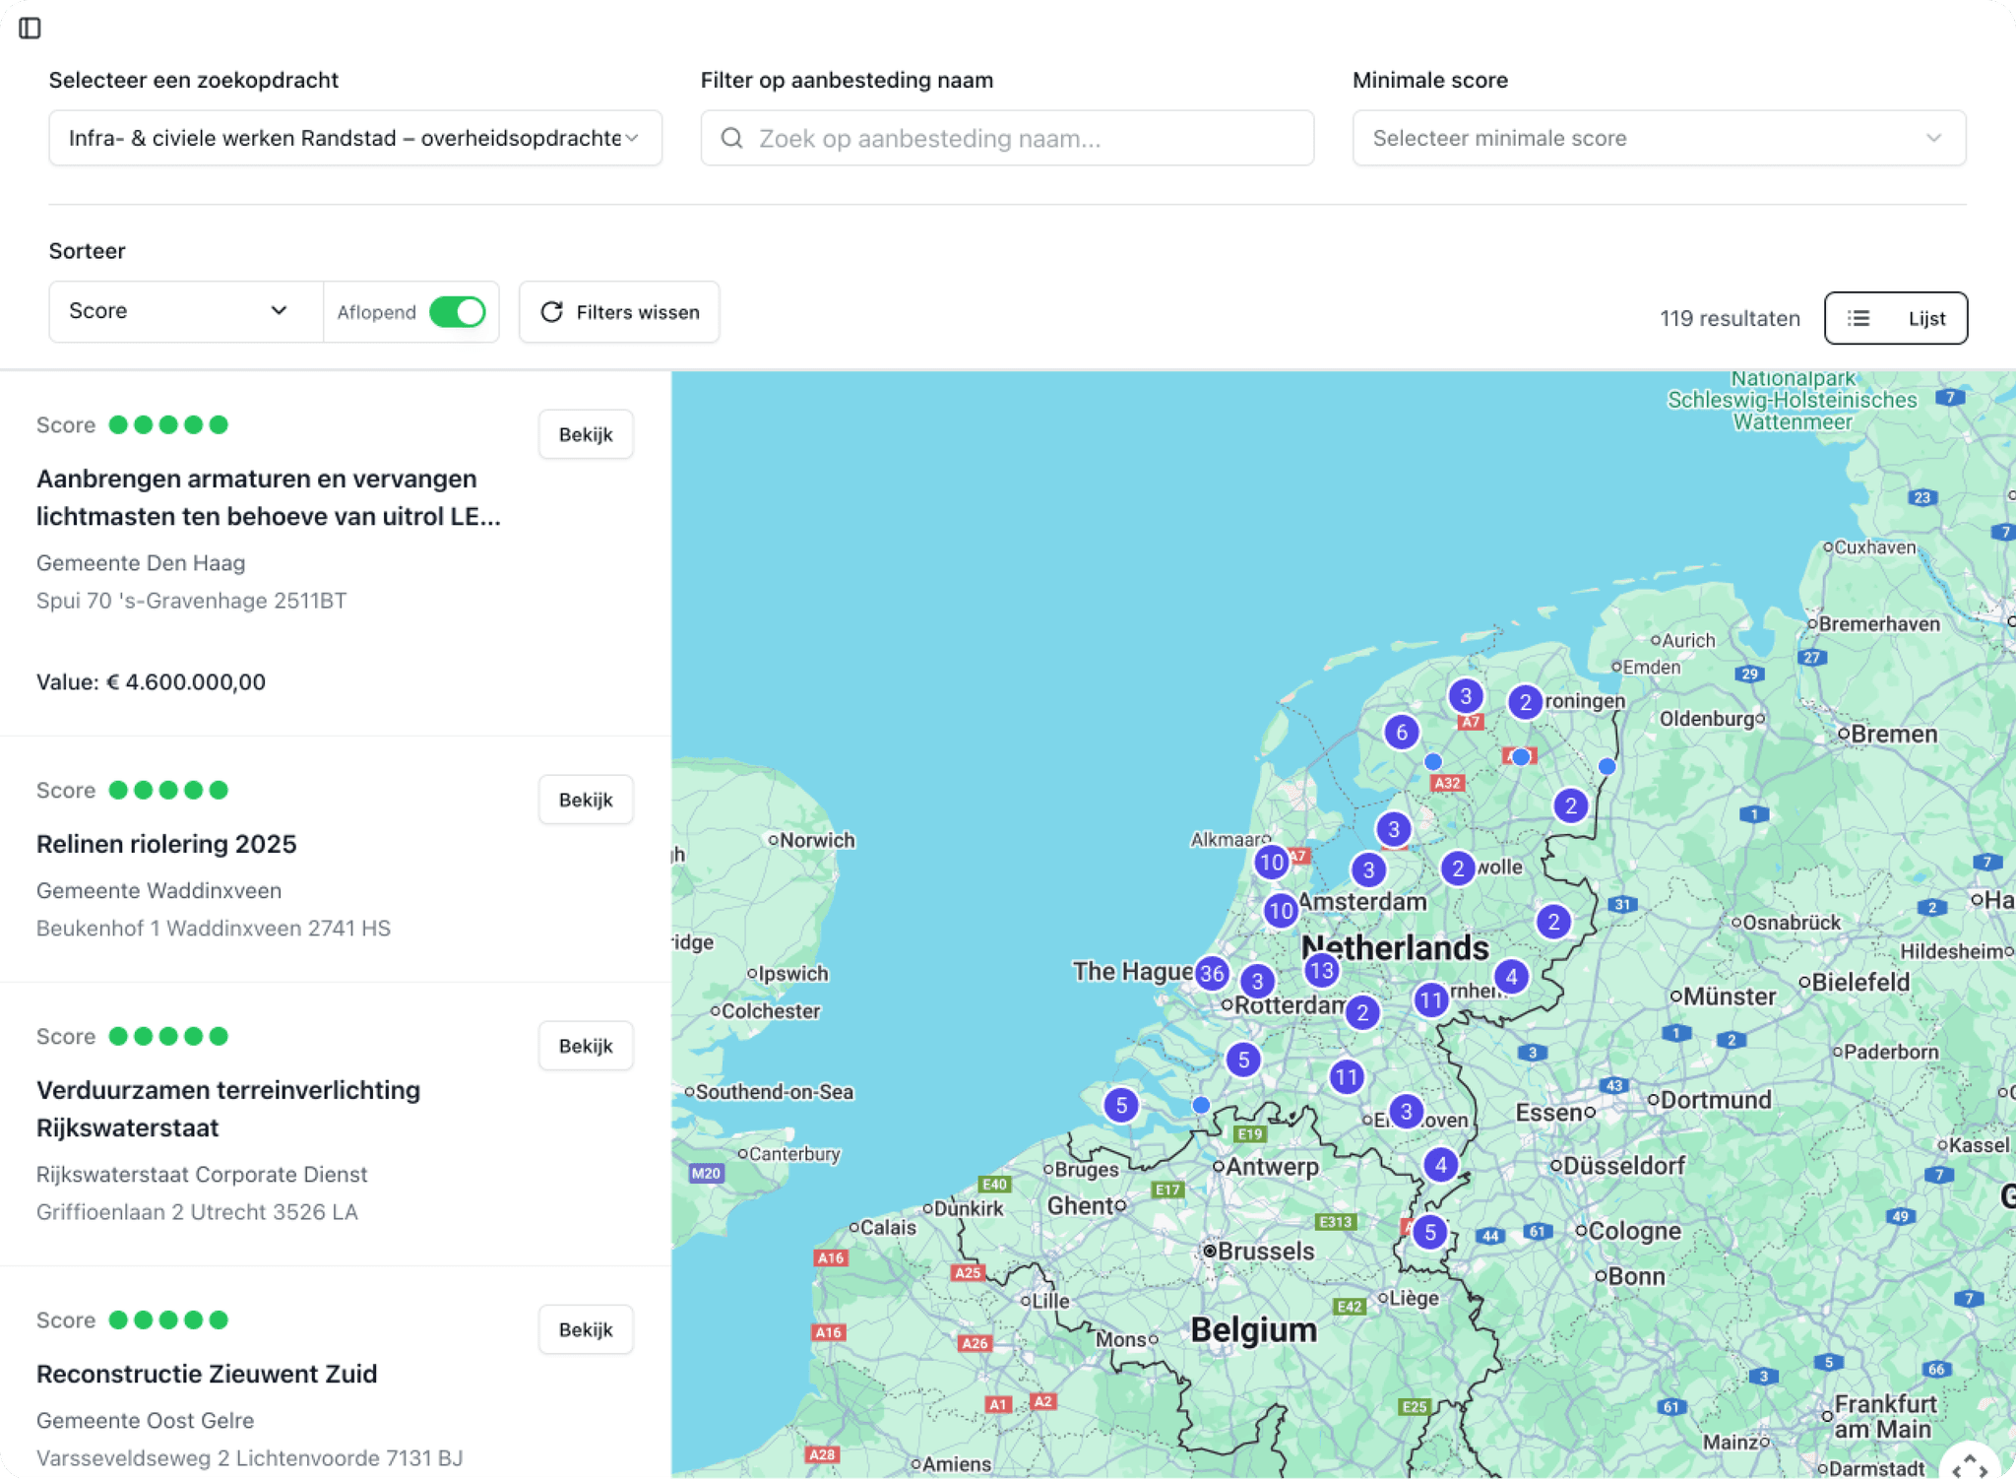Open the "36" cluster marker near The Hague
The image size is (2016, 1480).
[1212, 973]
